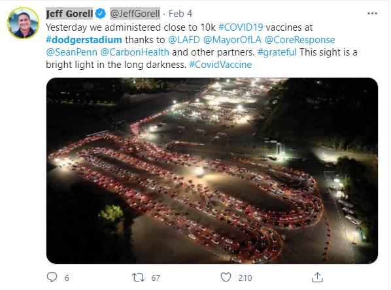
Task: Visit the @CarbonHealth mention
Action: (x=135, y=52)
